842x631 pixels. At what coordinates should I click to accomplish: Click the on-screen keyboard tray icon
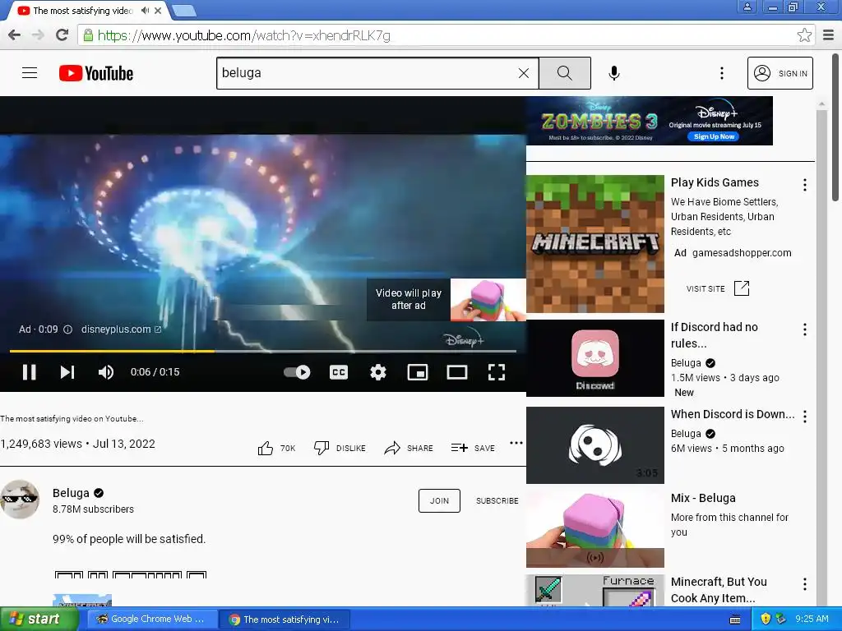[x=735, y=619]
